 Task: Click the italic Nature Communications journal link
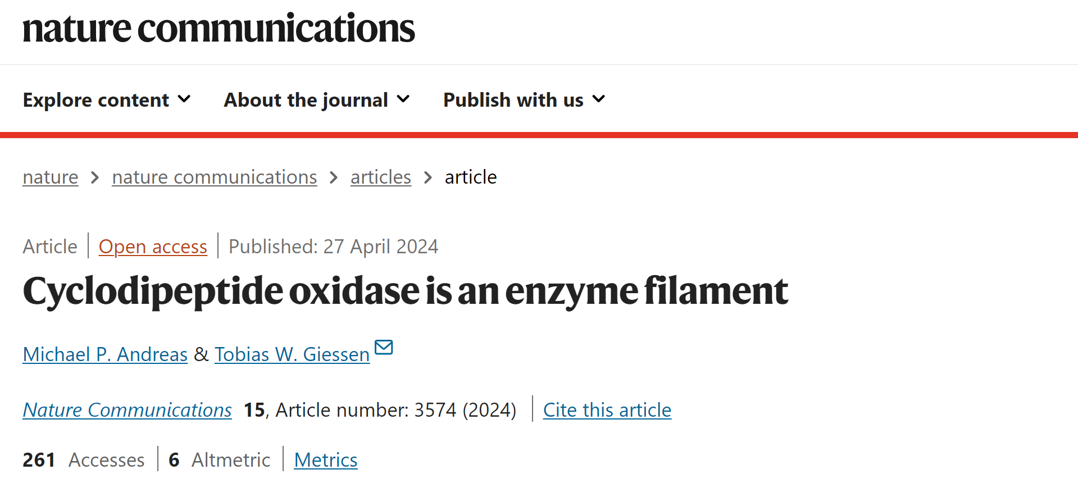[127, 410]
